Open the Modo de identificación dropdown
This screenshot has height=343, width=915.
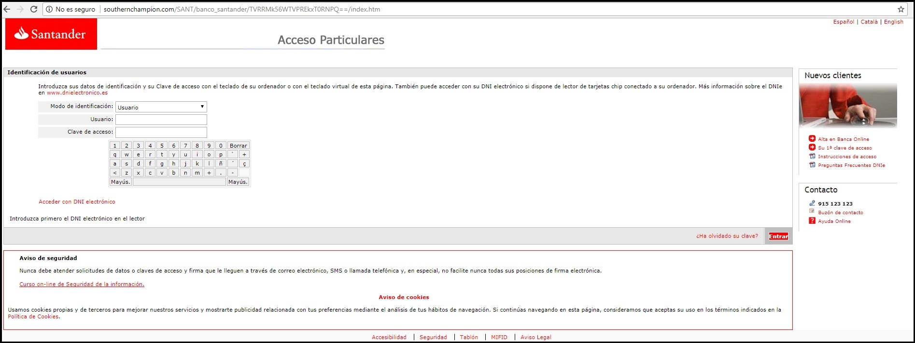(161, 107)
